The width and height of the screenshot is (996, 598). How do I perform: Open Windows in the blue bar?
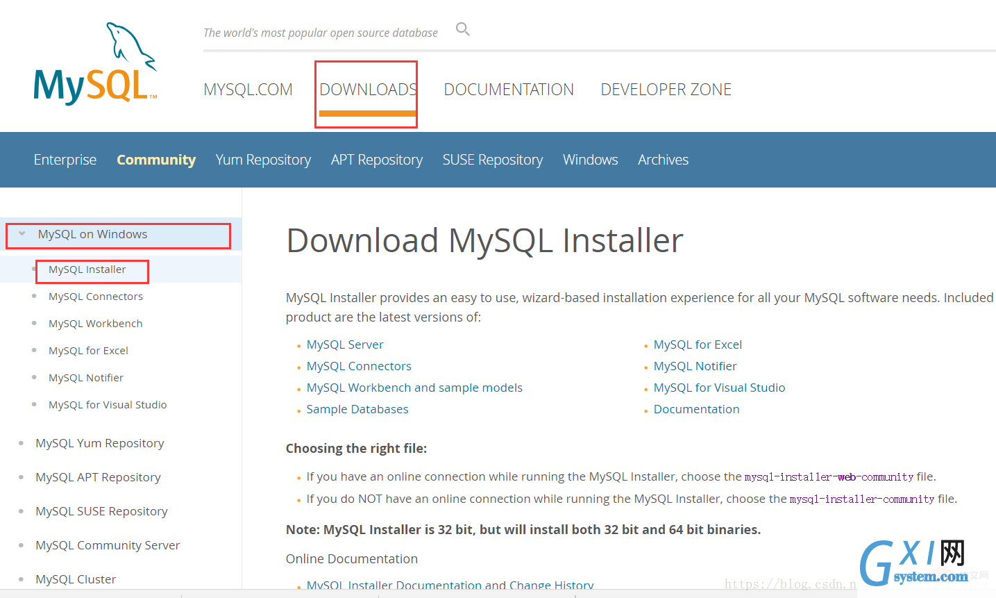pyautogui.click(x=591, y=160)
